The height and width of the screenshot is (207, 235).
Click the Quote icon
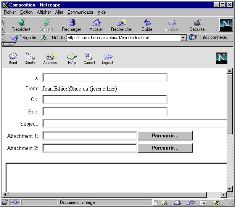pyautogui.click(x=31, y=59)
